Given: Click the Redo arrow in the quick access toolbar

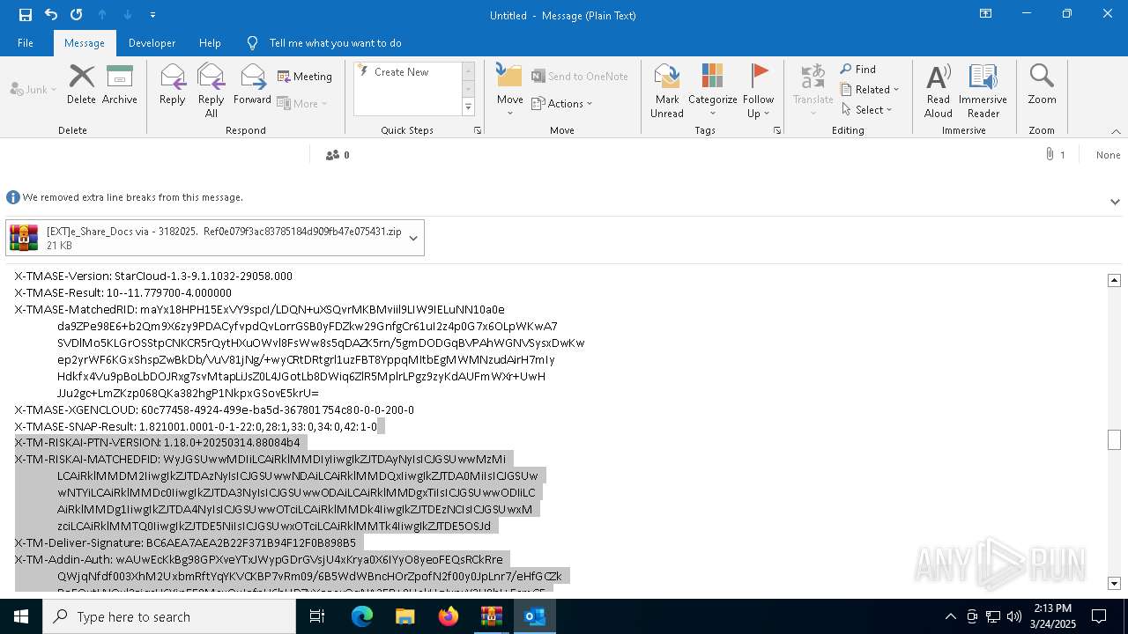Looking at the screenshot, I should coord(77,15).
